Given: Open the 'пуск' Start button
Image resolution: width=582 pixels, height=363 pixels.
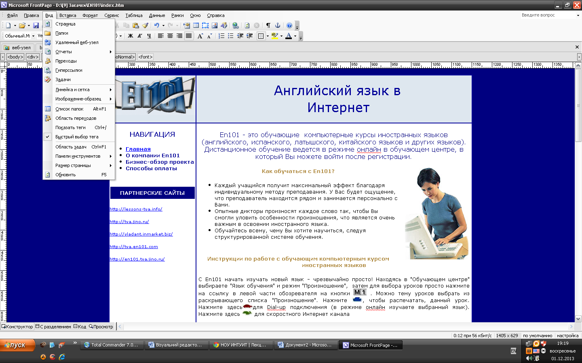Looking at the screenshot, I should point(17,345).
